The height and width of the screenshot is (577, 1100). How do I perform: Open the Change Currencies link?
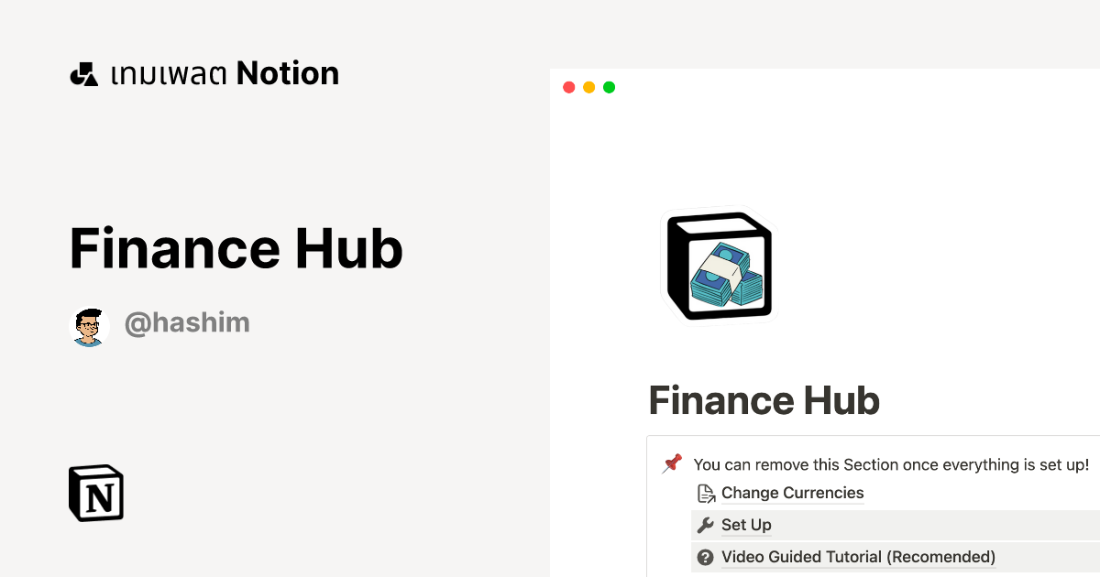coord(792,493)
